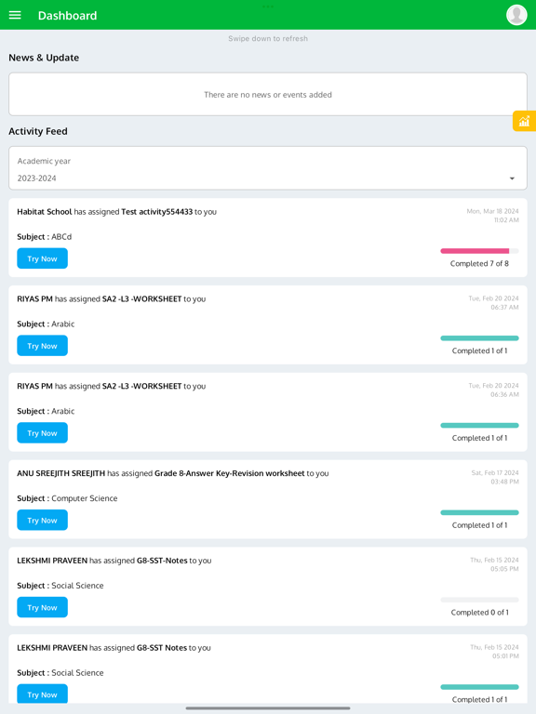The height and width of the screenshot is (714, 536).
Task: Click the pink progress bar for Test activity554433
Action: click(x=479, y=251)
